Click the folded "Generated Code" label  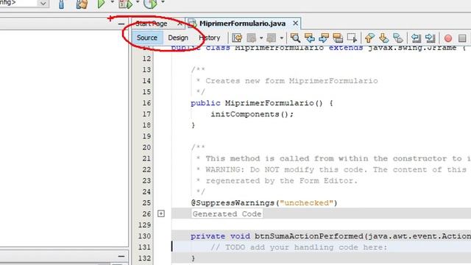[227, 214]
